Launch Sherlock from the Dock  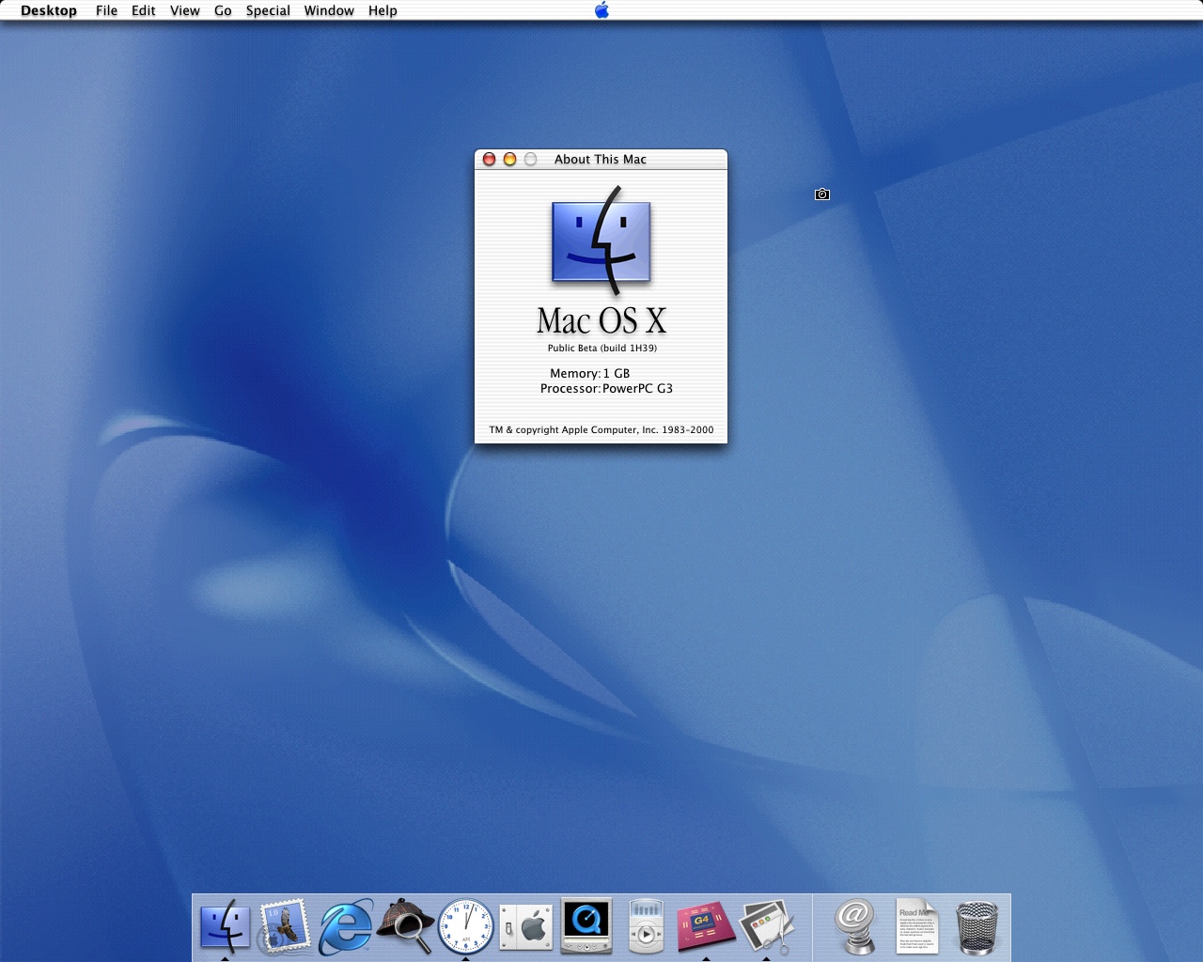tap(405, 926)
